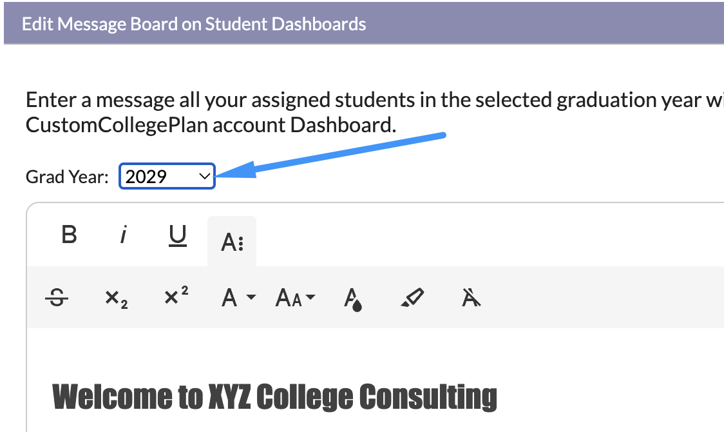
Task: Click the Edit Message Board header title
Action: (194, 25)
